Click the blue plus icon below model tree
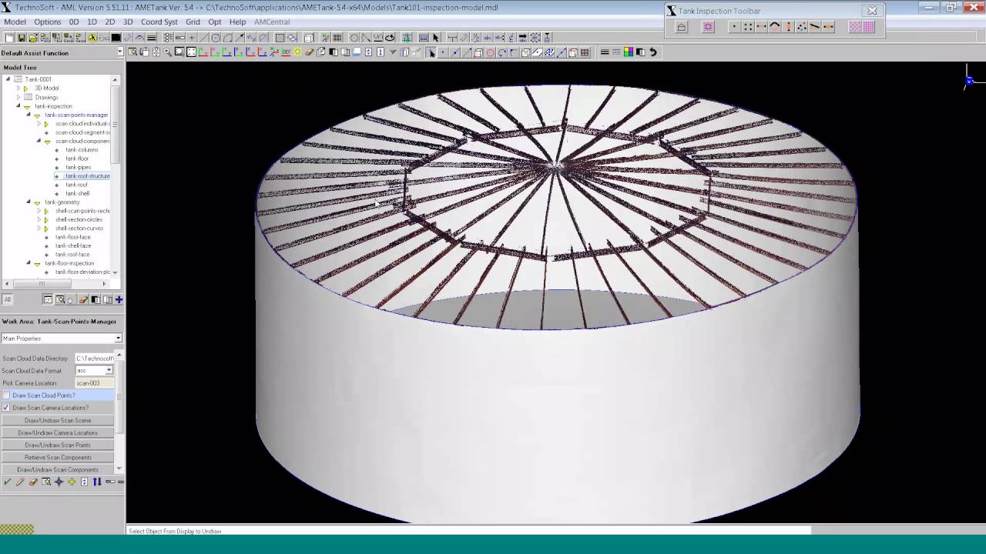986x554 pixels. click(x=119, y=299)
